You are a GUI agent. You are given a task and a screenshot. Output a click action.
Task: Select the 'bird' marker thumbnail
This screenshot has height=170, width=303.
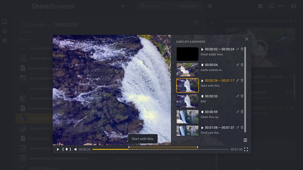187,101
